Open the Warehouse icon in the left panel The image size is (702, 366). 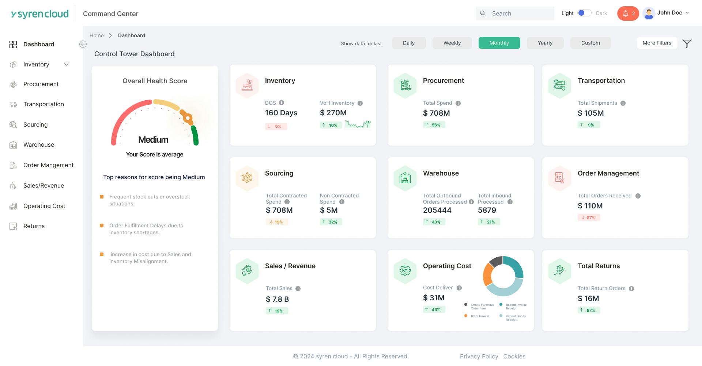(13, 145)
